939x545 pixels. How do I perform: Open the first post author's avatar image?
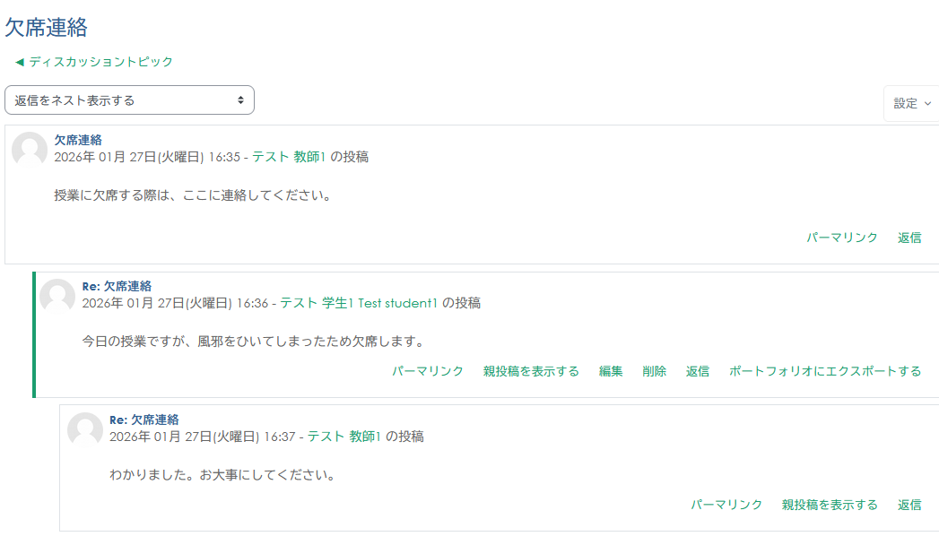click(30, 151)
